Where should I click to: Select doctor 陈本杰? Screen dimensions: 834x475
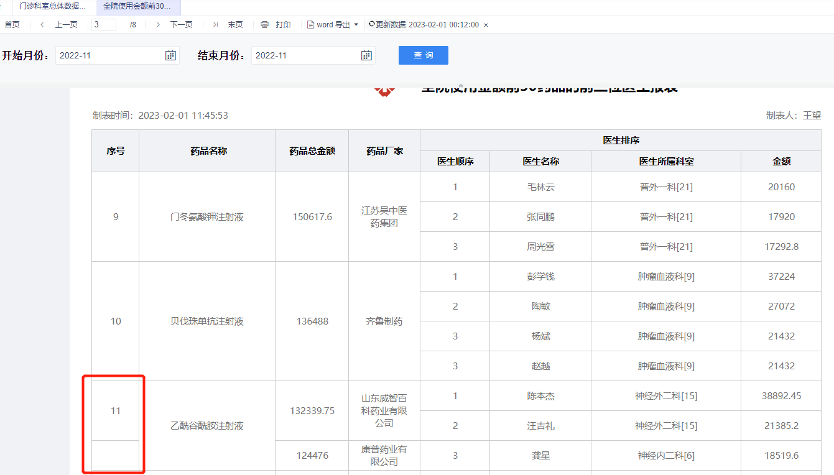(x=540, y=396)
